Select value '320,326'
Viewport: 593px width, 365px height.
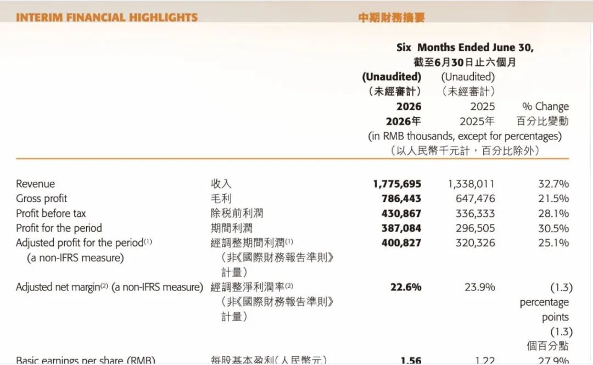pos(475,243)
